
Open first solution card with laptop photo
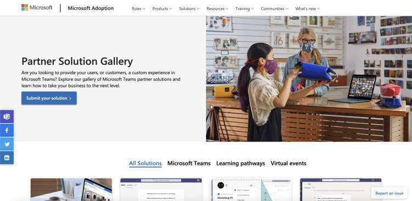tap(71, 189)
